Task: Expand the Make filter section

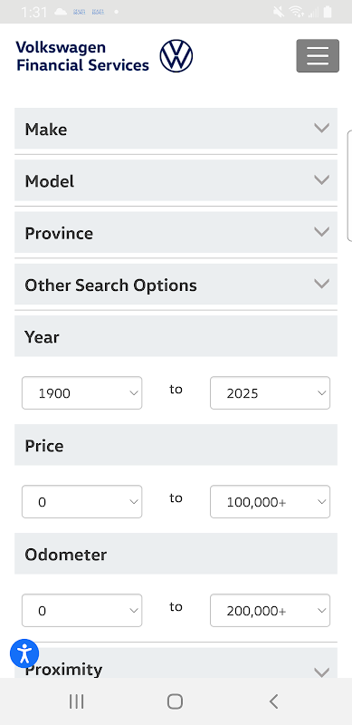Action: (x=176, y=129)
